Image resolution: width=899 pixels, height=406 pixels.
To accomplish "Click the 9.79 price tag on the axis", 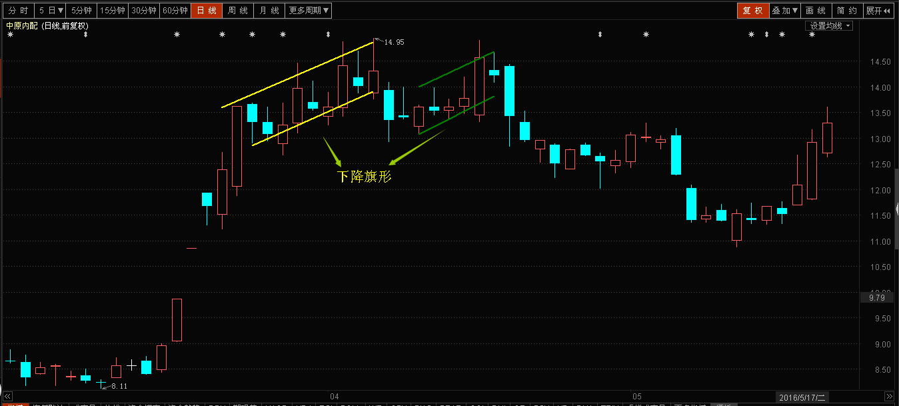I will tap(876, 299).
